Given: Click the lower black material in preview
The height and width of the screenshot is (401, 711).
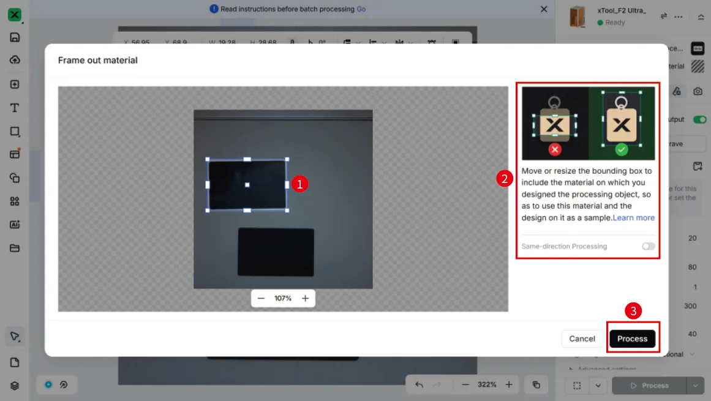Looking at the screenshot, I should 276,252.
